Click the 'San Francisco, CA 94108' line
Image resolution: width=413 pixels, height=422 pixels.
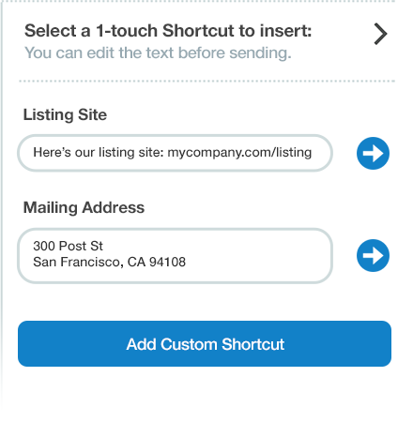(109, 262)
